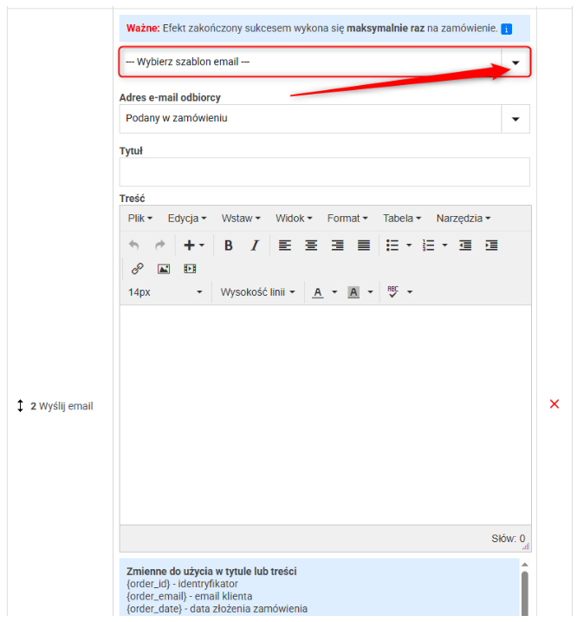Image resolution: width=577 pixels, height=622 pixels.
Task: Click the redo arrow icon
Action: [160, 246]
